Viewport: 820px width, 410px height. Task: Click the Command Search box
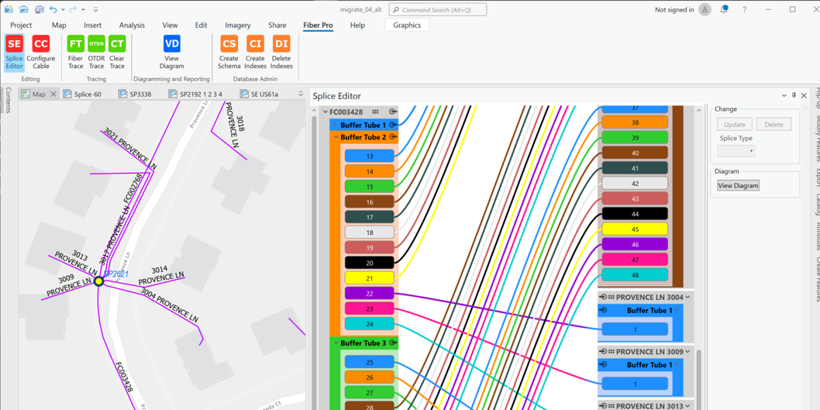pyautogui.click(x=438, y=9)
